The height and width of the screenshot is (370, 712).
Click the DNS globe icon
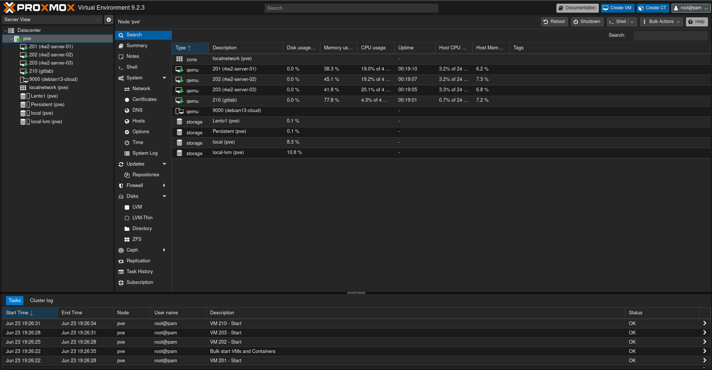tap(127, 110)
